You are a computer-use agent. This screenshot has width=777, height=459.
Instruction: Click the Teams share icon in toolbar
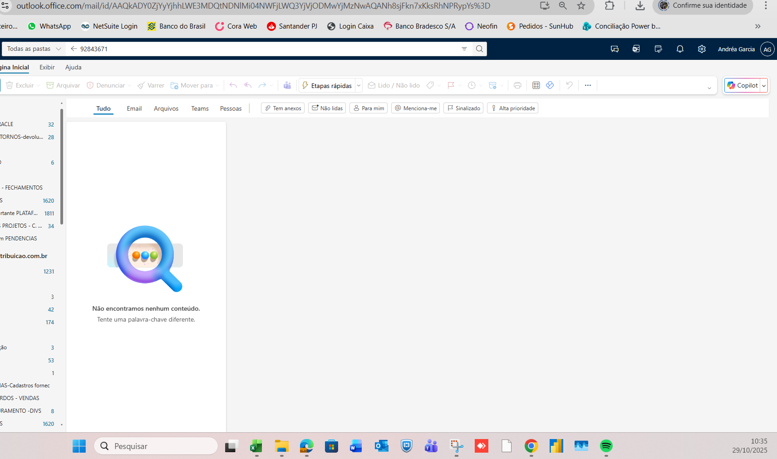click(287, 85)
